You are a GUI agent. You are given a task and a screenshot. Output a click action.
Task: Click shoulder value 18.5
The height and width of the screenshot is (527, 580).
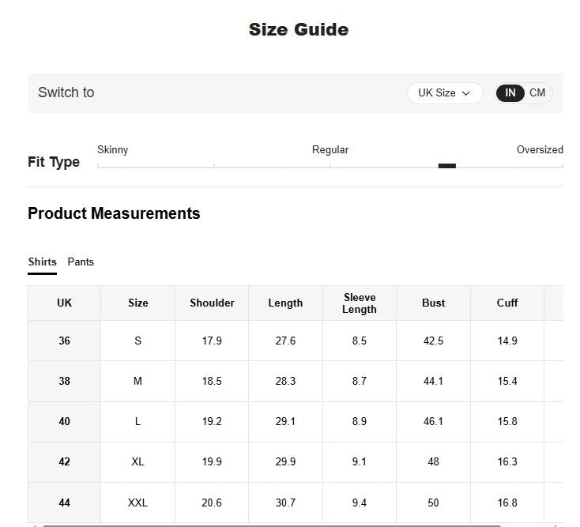[x=212, y=381]
